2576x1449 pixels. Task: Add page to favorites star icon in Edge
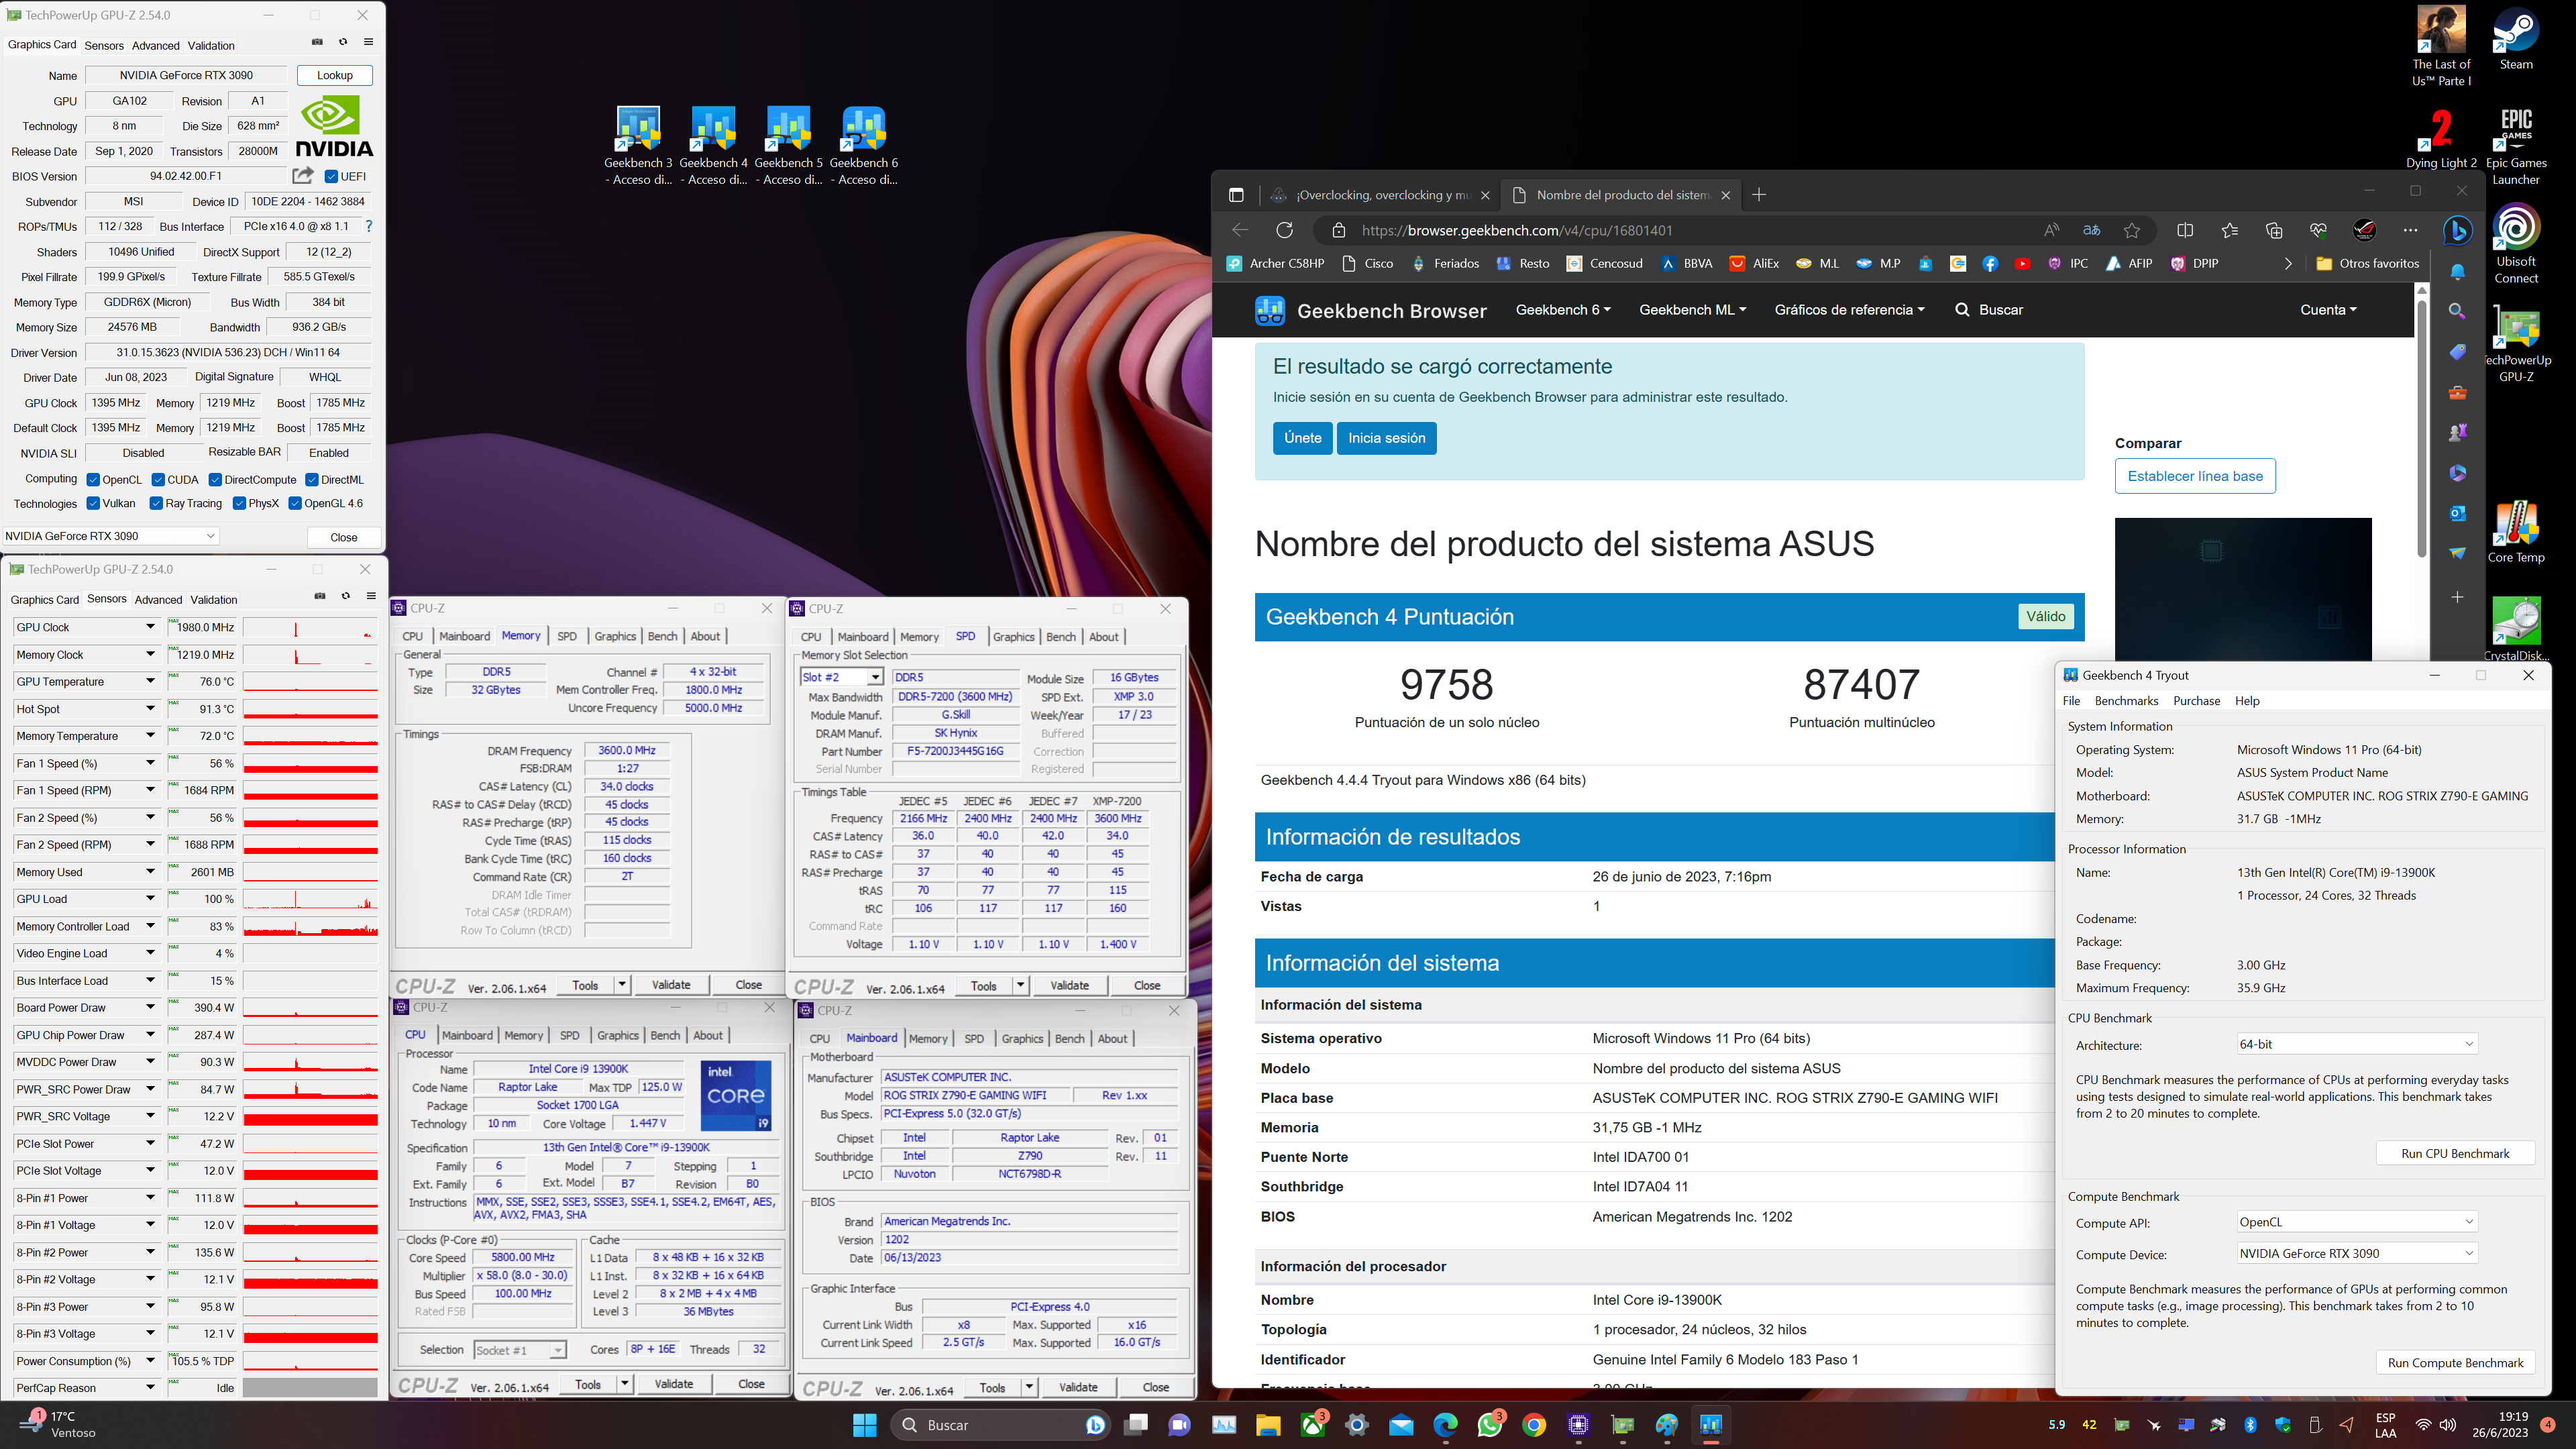tap(2132, 230)
